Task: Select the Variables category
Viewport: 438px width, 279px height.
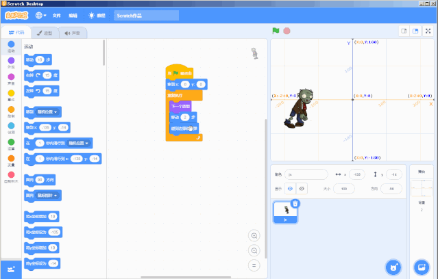Action: [x=11, y=160]
